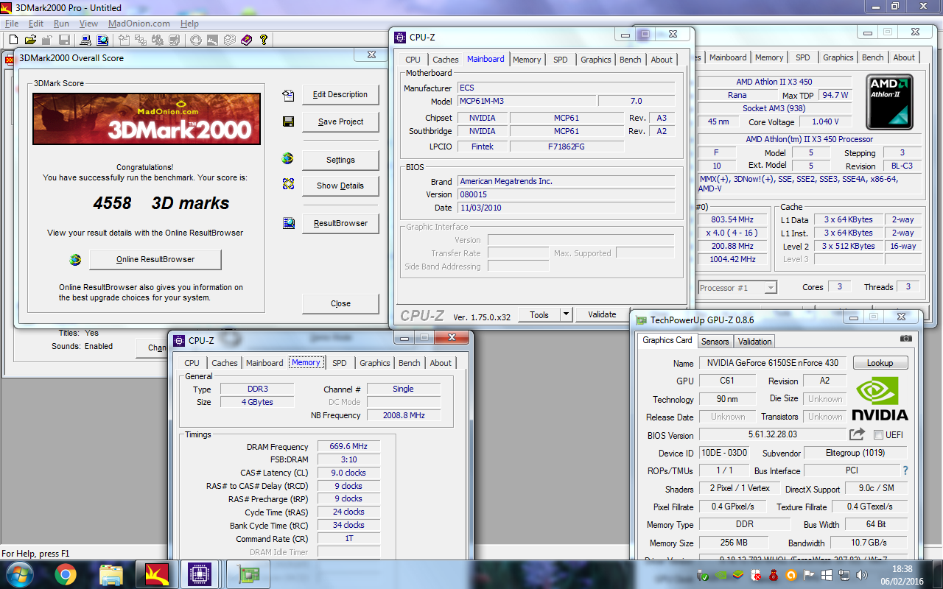Click the Bus Interface question mark in GPU-Z
Screen dimensions: 943x589
pos(905,470)
